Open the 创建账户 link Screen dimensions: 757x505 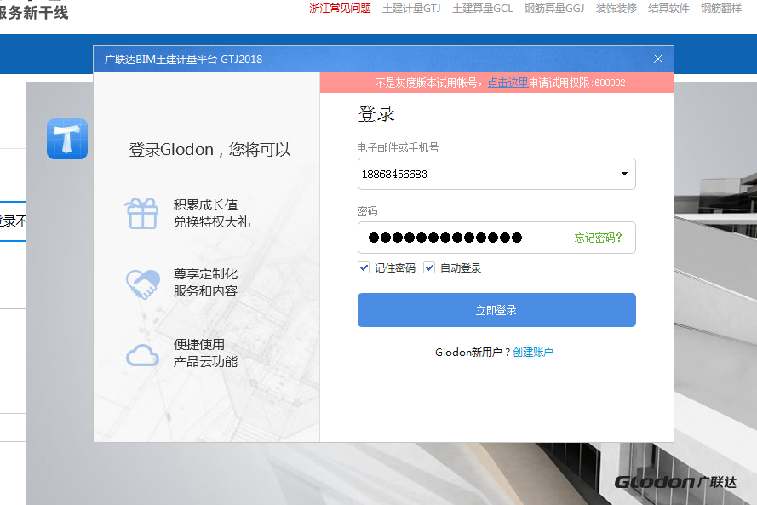[x=533, y=352]
